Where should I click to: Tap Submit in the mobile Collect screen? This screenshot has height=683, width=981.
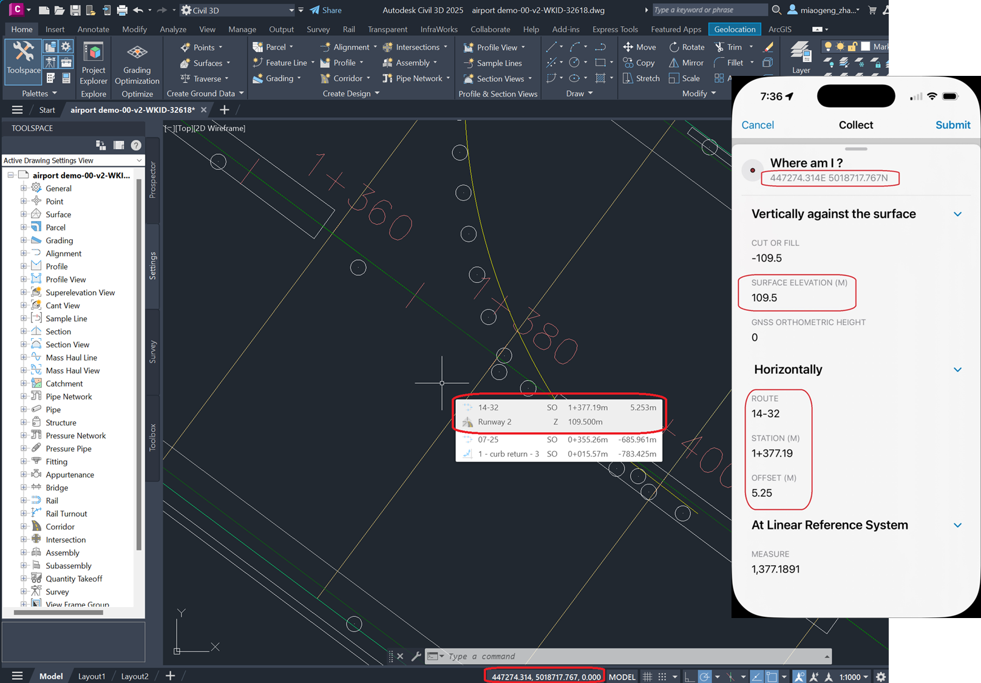[x=952, y=125]
